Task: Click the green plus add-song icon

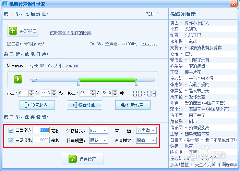Action: click(13, 31)
